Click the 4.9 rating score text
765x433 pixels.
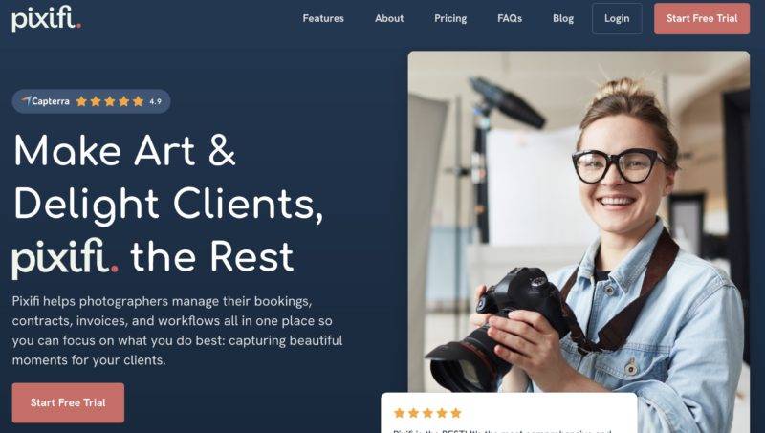155,101
